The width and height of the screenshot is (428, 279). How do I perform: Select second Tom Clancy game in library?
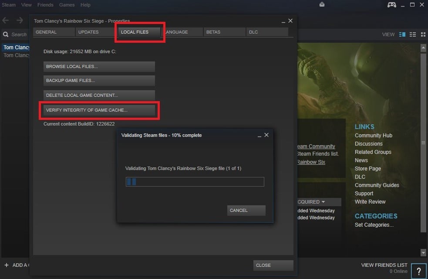(x=16, y=55)
